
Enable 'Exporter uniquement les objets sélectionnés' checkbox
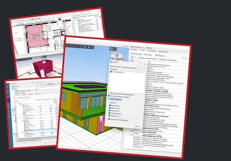pyautogui.click(x=109, y=93)
